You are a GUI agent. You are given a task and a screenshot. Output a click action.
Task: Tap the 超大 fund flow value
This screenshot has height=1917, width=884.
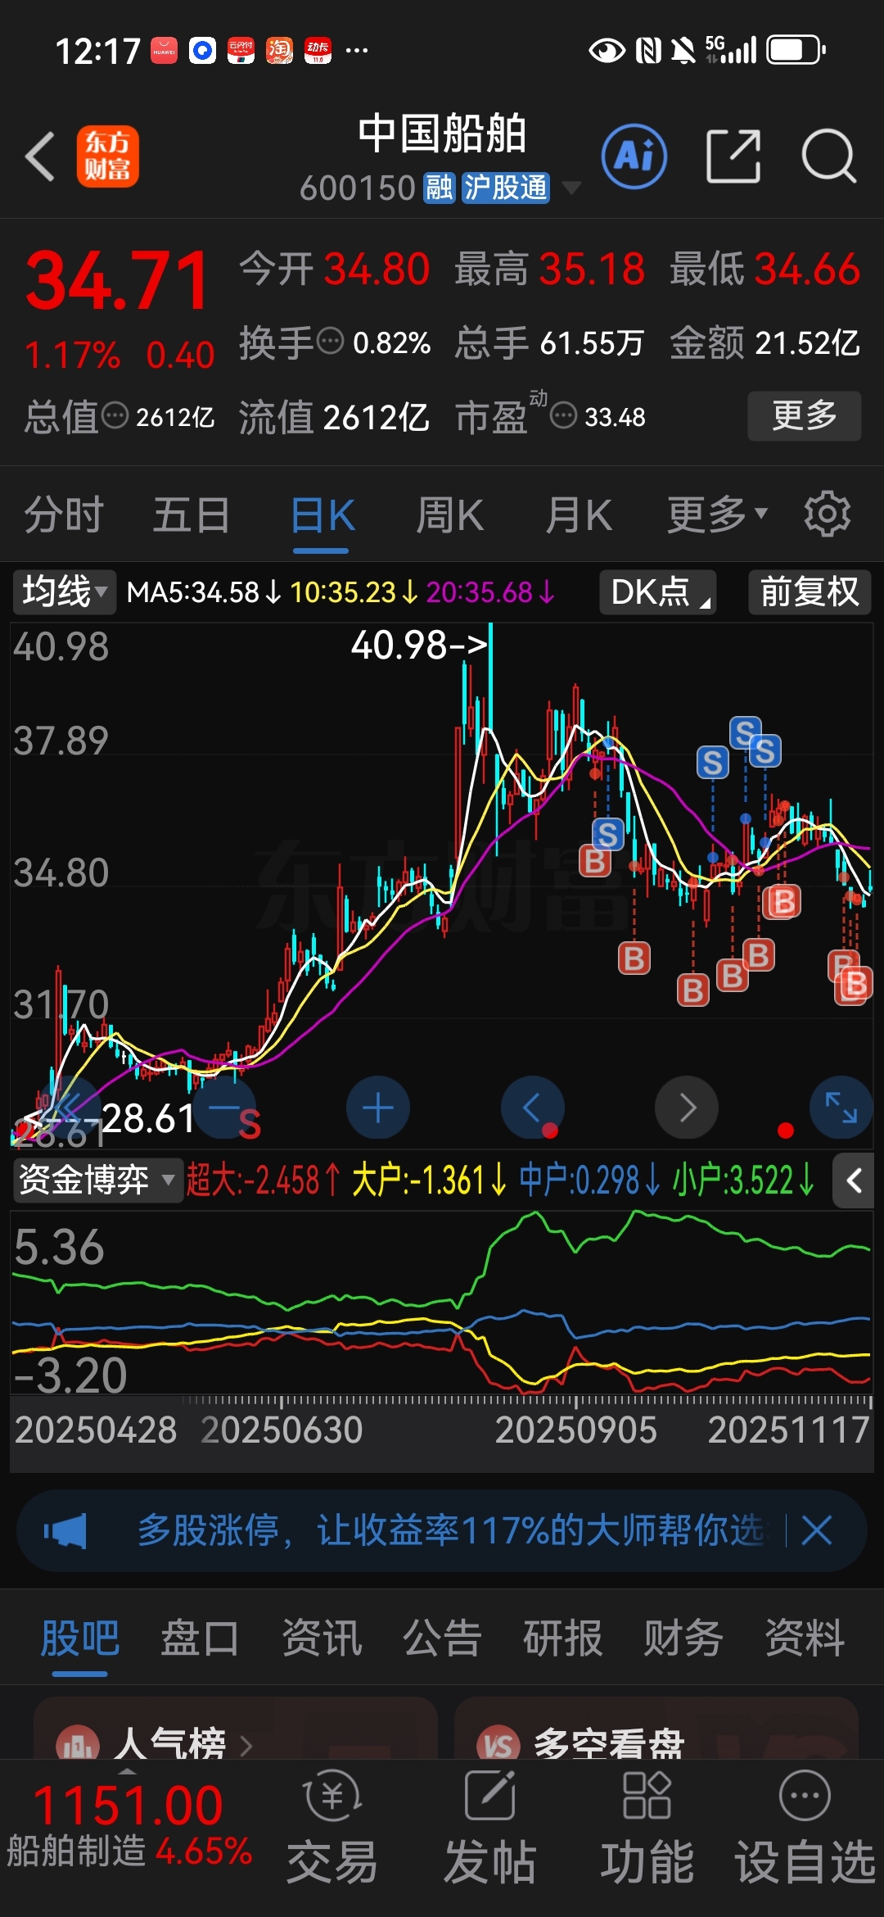pyautogui.click(x=264, y=1181)
